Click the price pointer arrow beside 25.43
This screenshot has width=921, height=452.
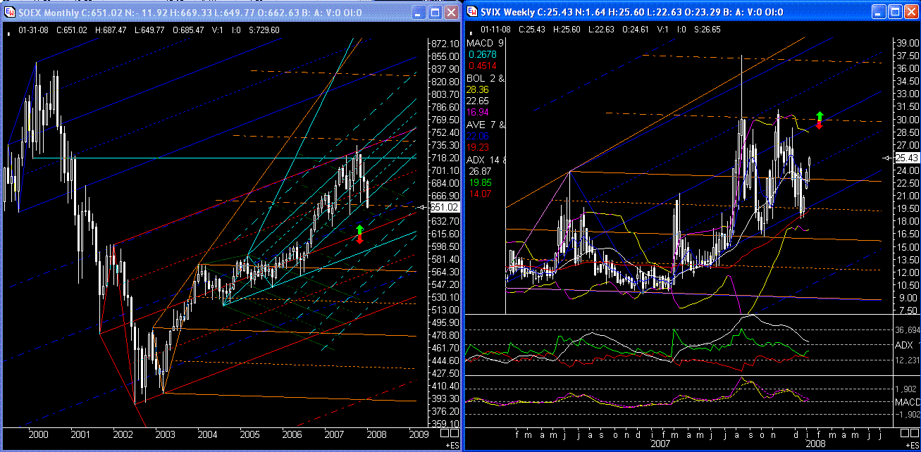[886, 158]
